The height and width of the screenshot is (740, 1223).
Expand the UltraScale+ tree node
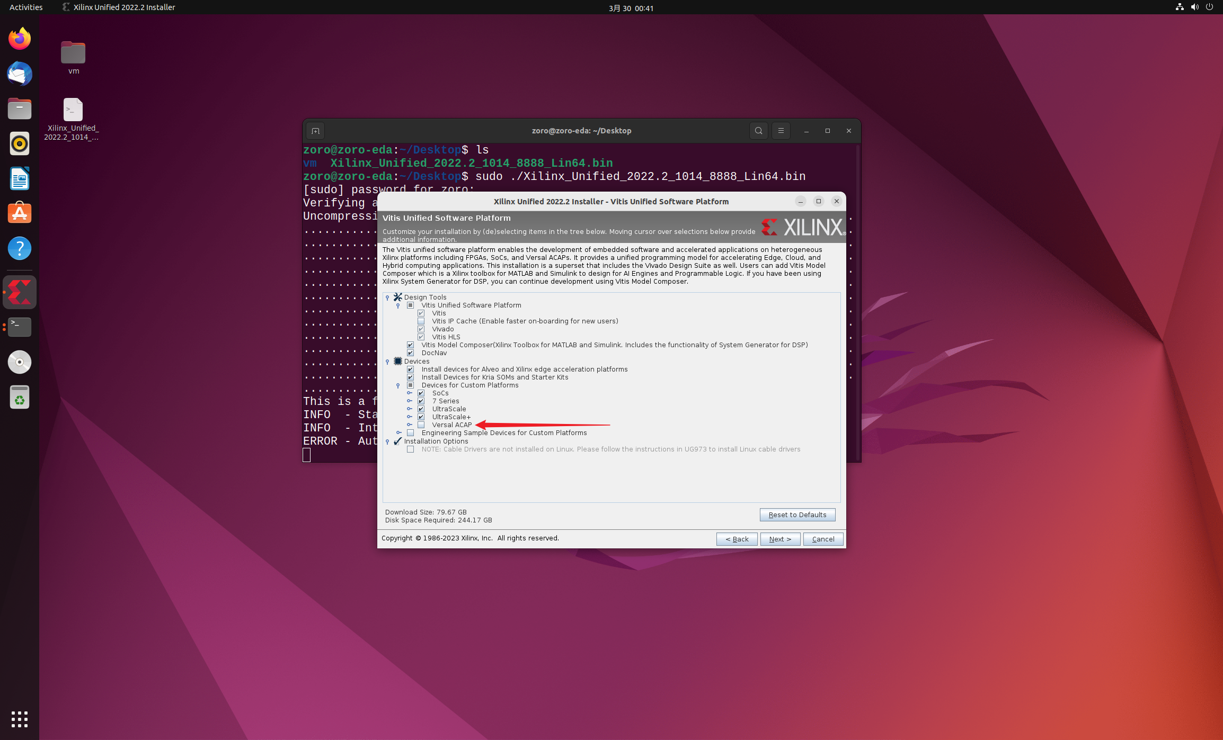pyautogui.click(x=409, y=417)
